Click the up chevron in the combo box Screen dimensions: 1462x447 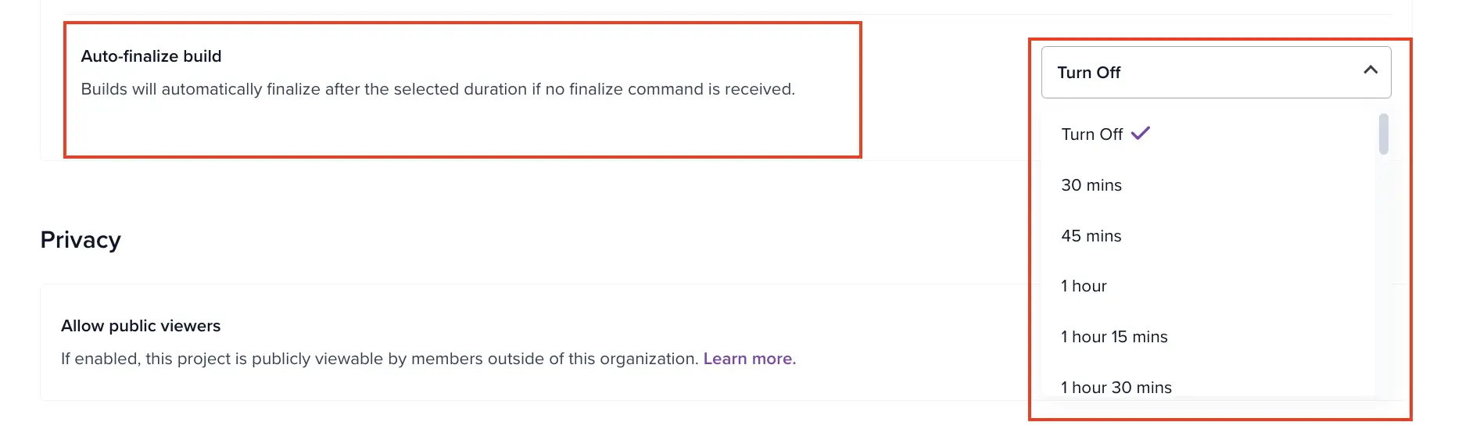coord(1370,70)
